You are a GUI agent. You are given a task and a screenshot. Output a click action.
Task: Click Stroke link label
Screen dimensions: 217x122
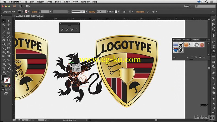coord(35,12)
